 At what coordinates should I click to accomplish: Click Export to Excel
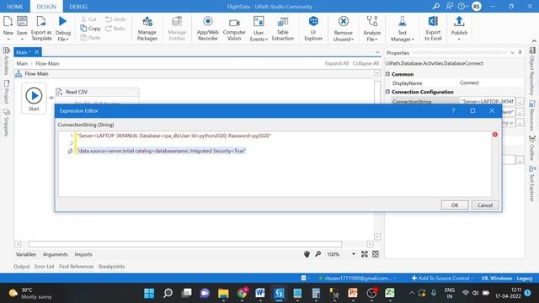coord(433,29)
